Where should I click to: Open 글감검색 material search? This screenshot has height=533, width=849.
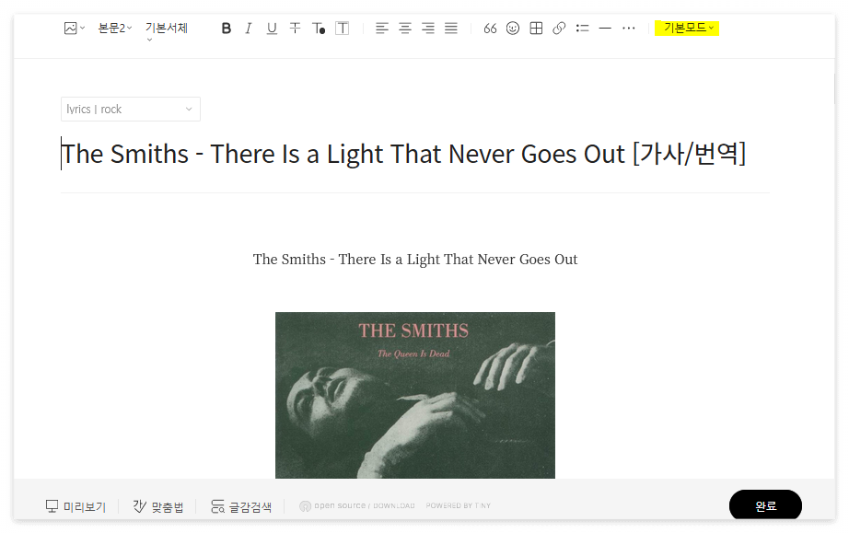click(x=241, y=506)
